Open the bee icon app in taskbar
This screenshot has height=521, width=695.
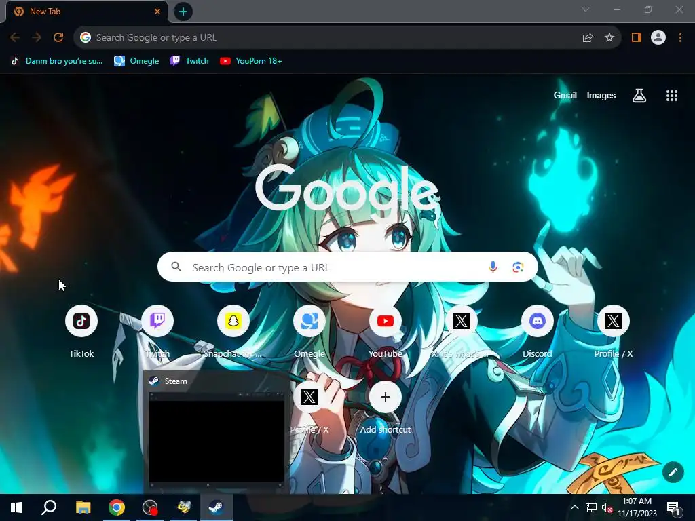(x=183, y=507)
